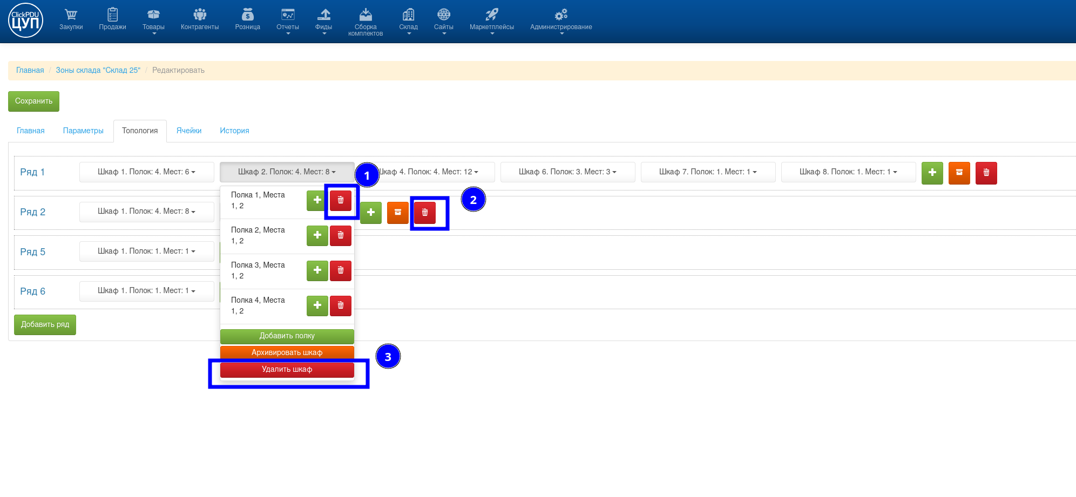Image resolution: width=1076 pixels, height=497 pixels.
Task: Click the Добавить ряд button
Action: tap(45, 325)
